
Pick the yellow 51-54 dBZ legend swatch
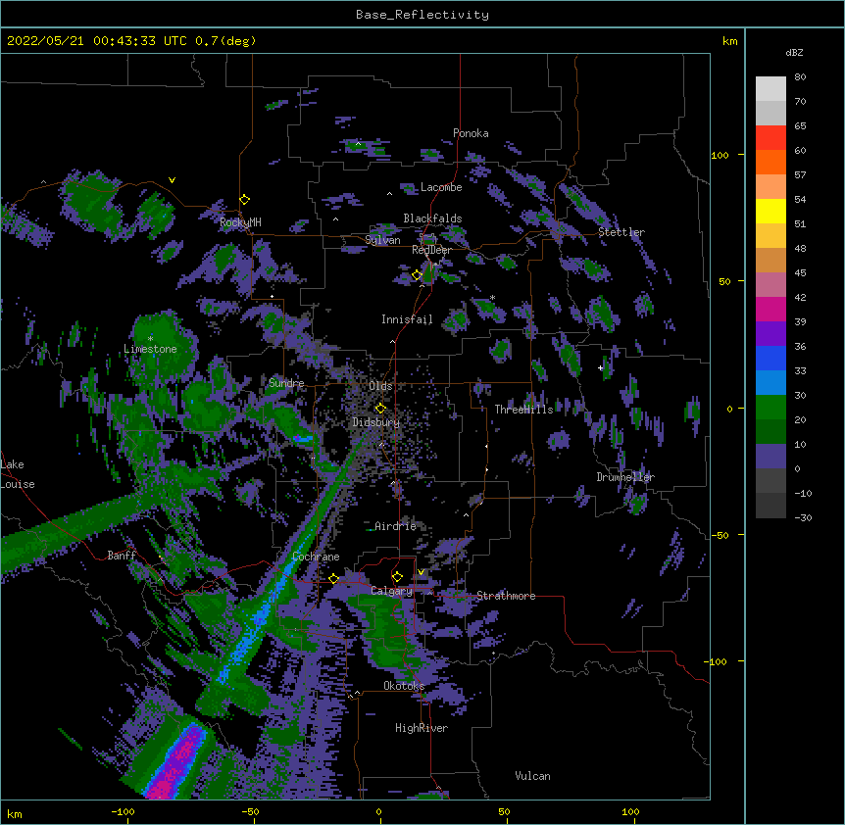click(x=770, y=211)
